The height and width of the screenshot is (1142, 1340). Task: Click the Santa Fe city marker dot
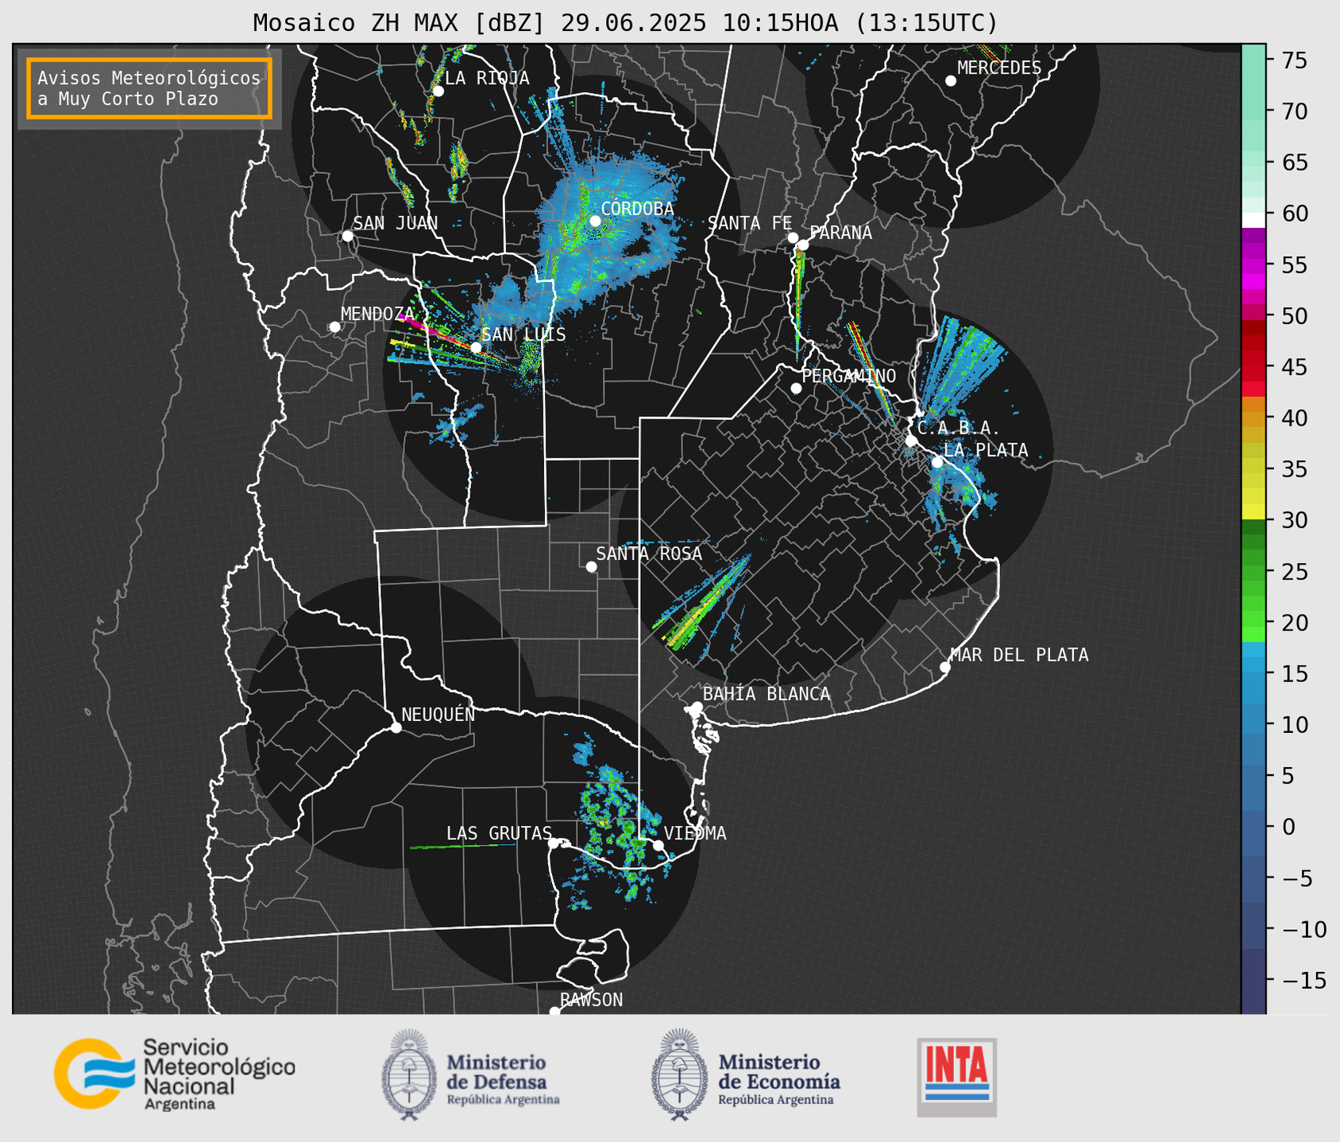coord(793,237)
